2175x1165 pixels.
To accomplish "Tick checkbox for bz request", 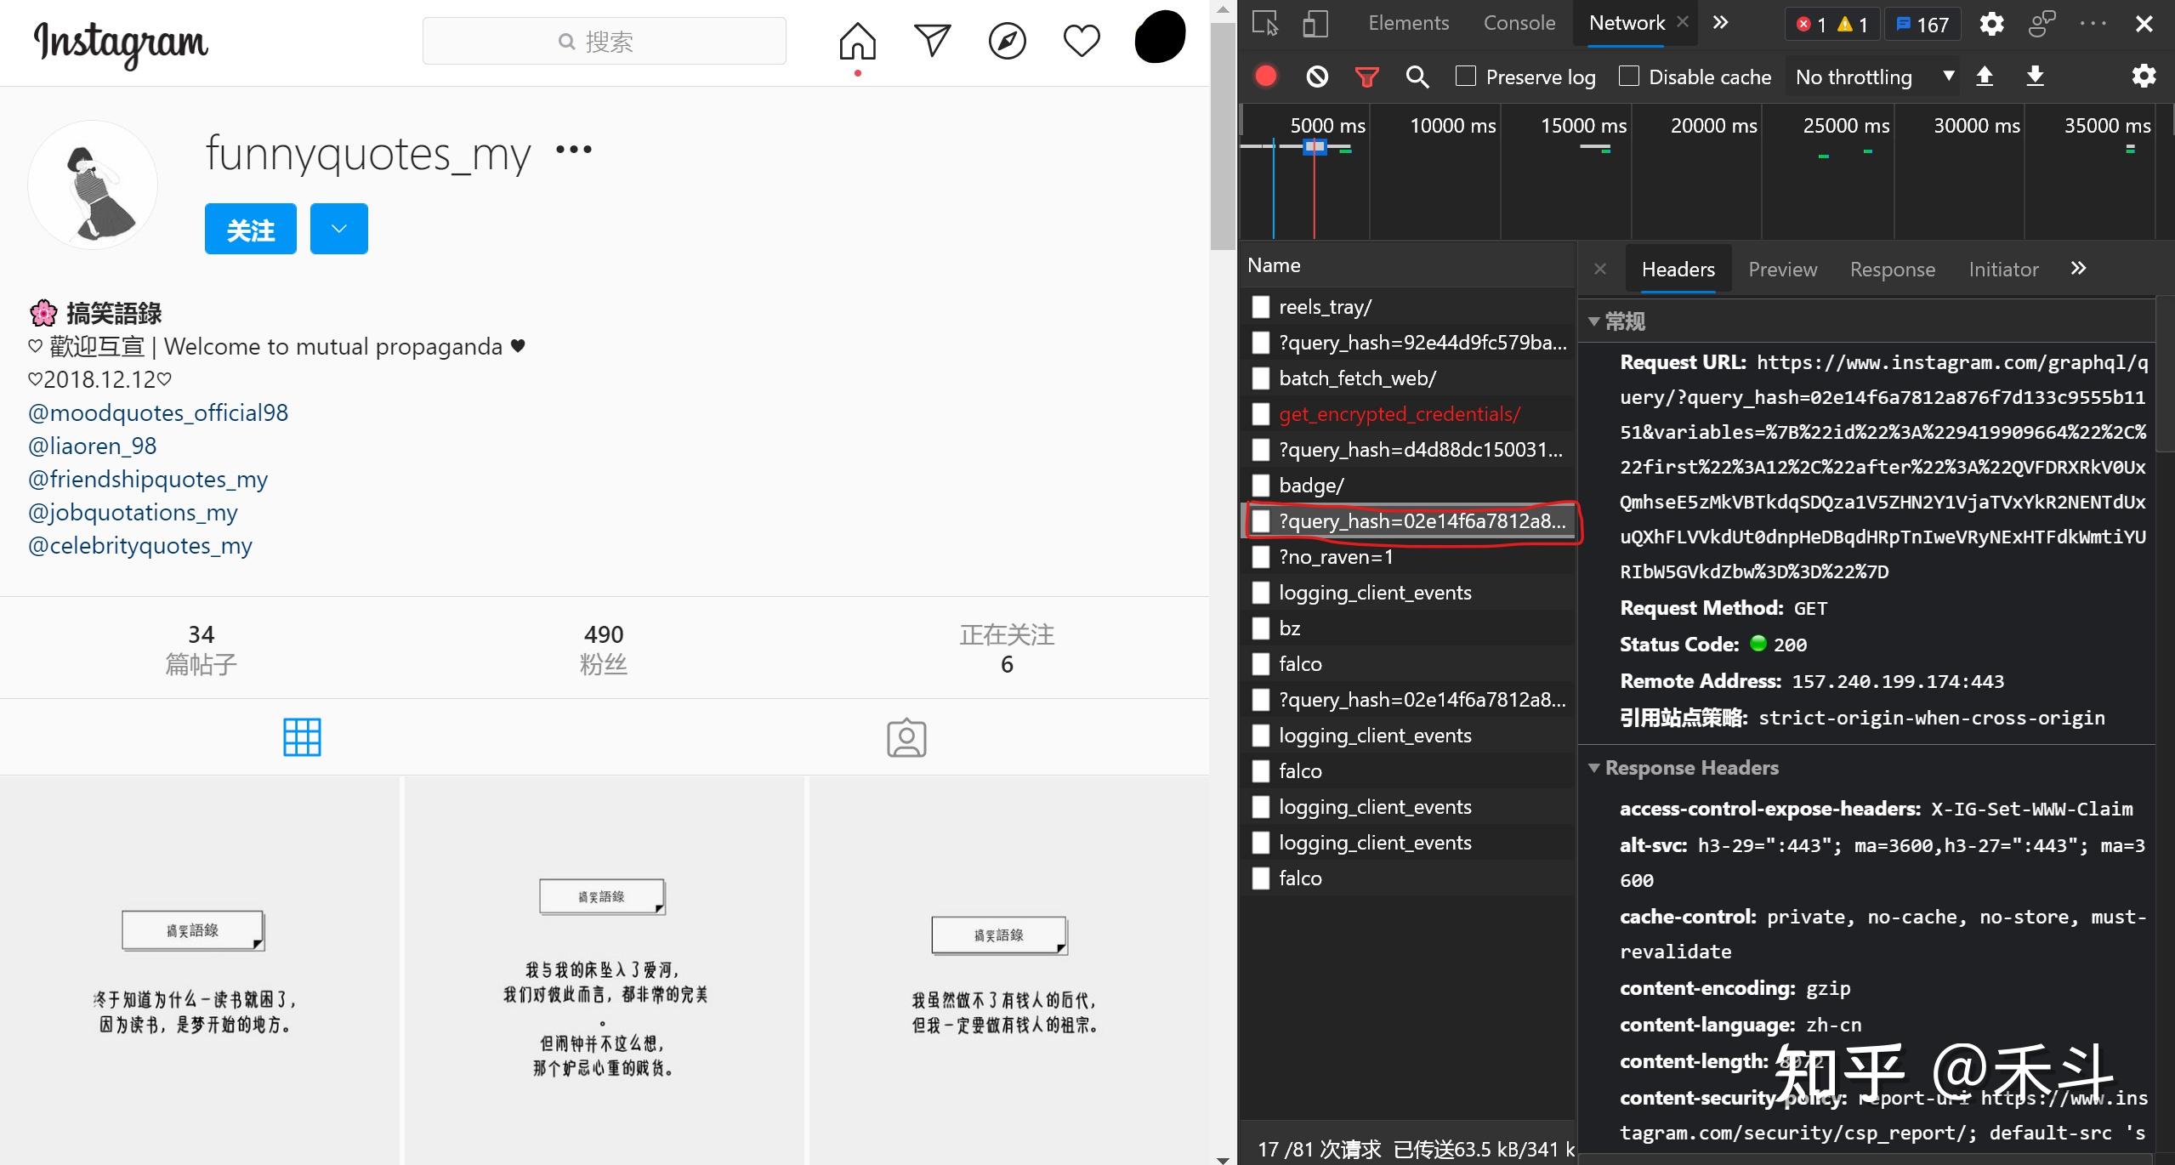I will click(1261, 628).
